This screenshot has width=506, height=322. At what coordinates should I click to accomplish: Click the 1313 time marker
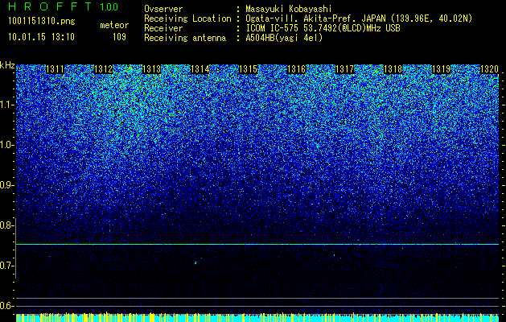pos(152,69)
